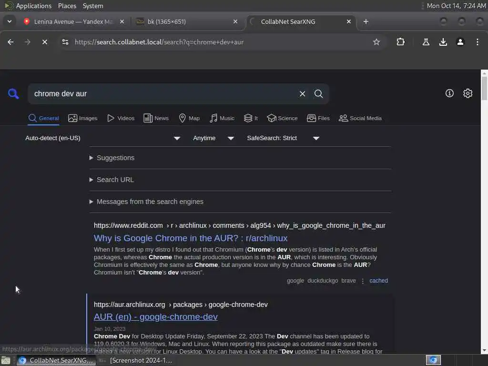The image size is (488, 366).
Task: Stop the page loading
Action: point(45,42)
